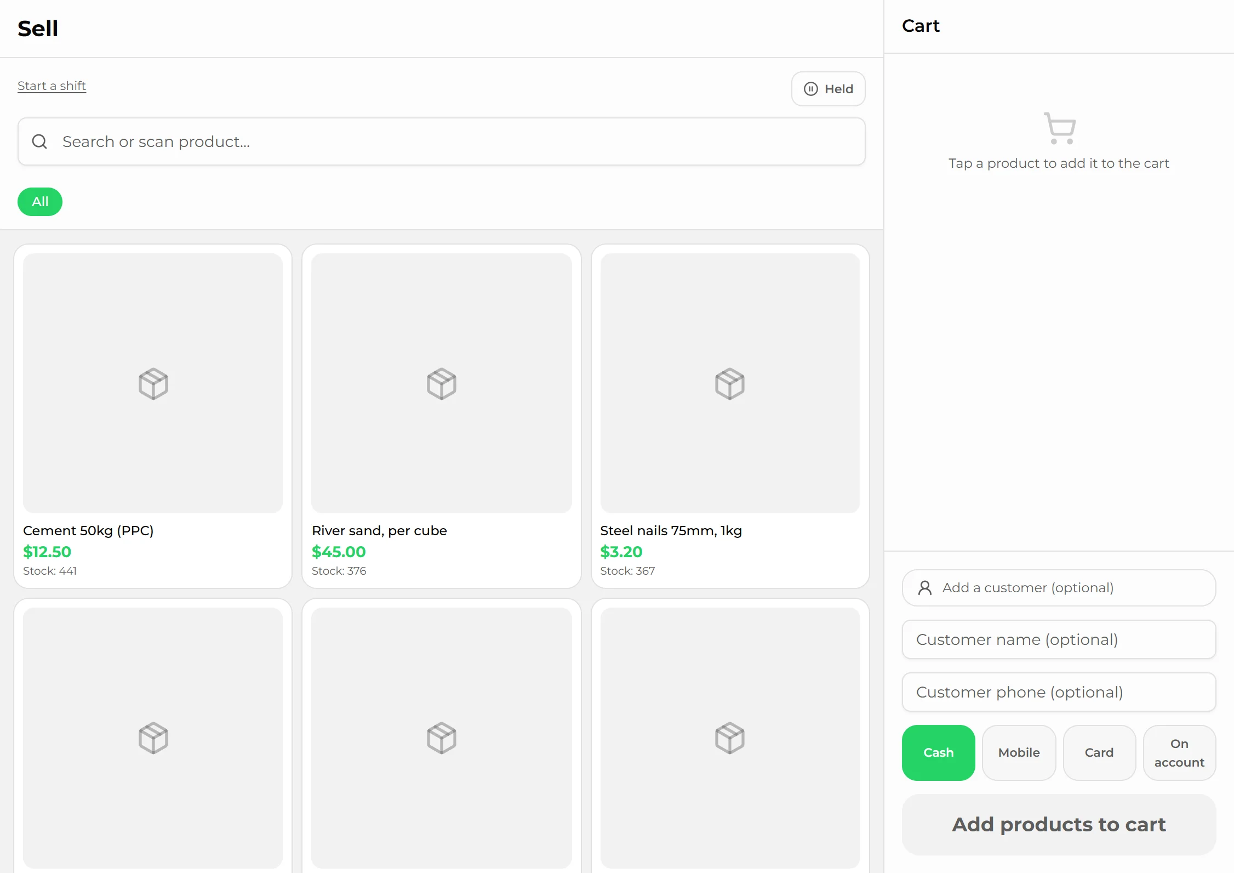This screenshot has width=1234, height=873.
Task: Select Cash as the payment method
Action: click(938, 752)
